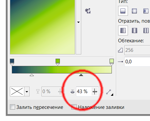Click the steps field showing 256
This screenshot has width=150, height=121.
tap(137, 50)
